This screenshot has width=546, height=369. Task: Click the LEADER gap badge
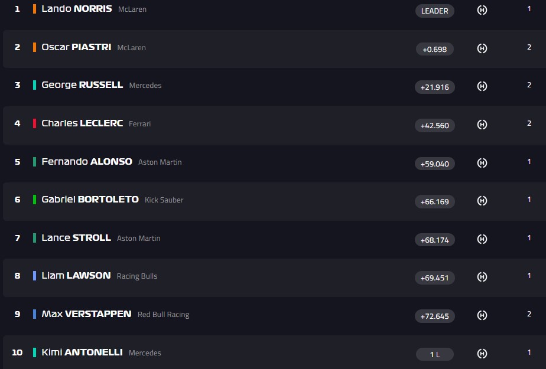point(434,11)
